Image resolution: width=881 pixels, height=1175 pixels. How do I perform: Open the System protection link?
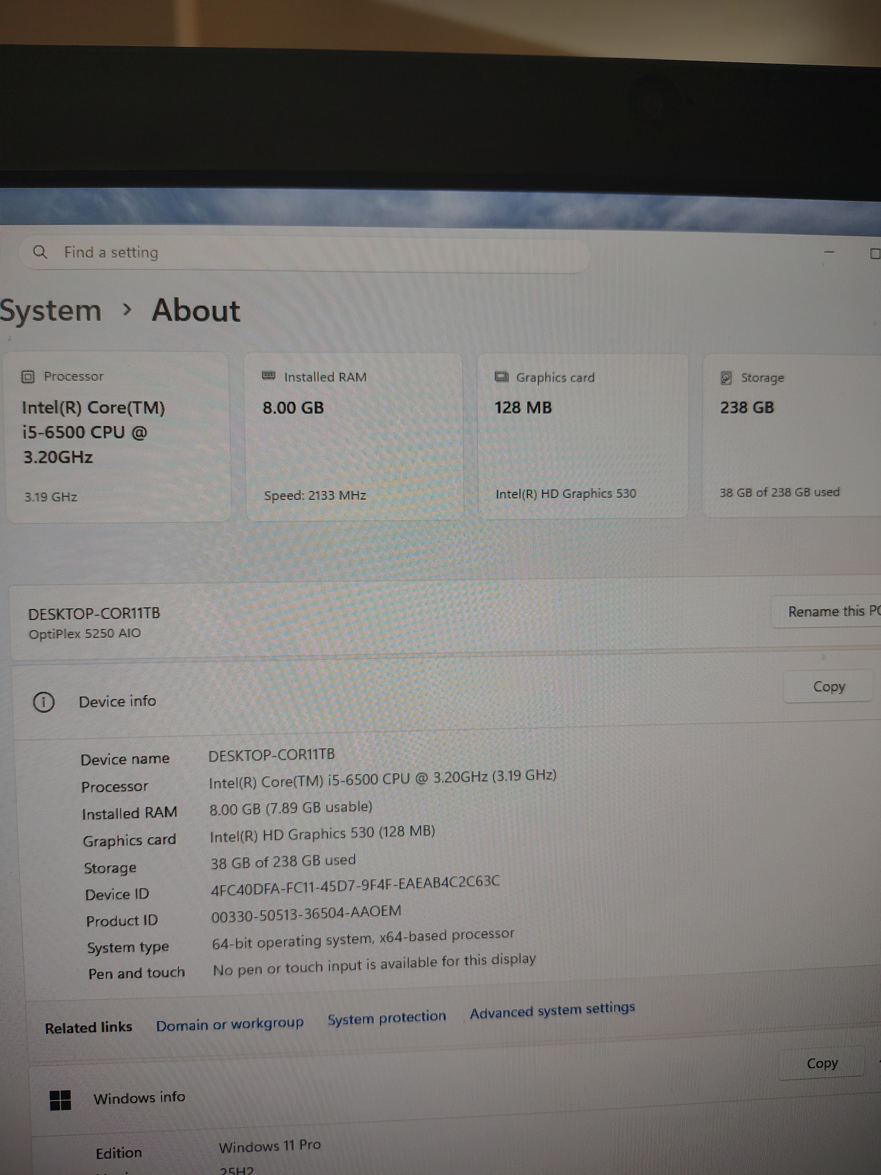point(386,1018)
